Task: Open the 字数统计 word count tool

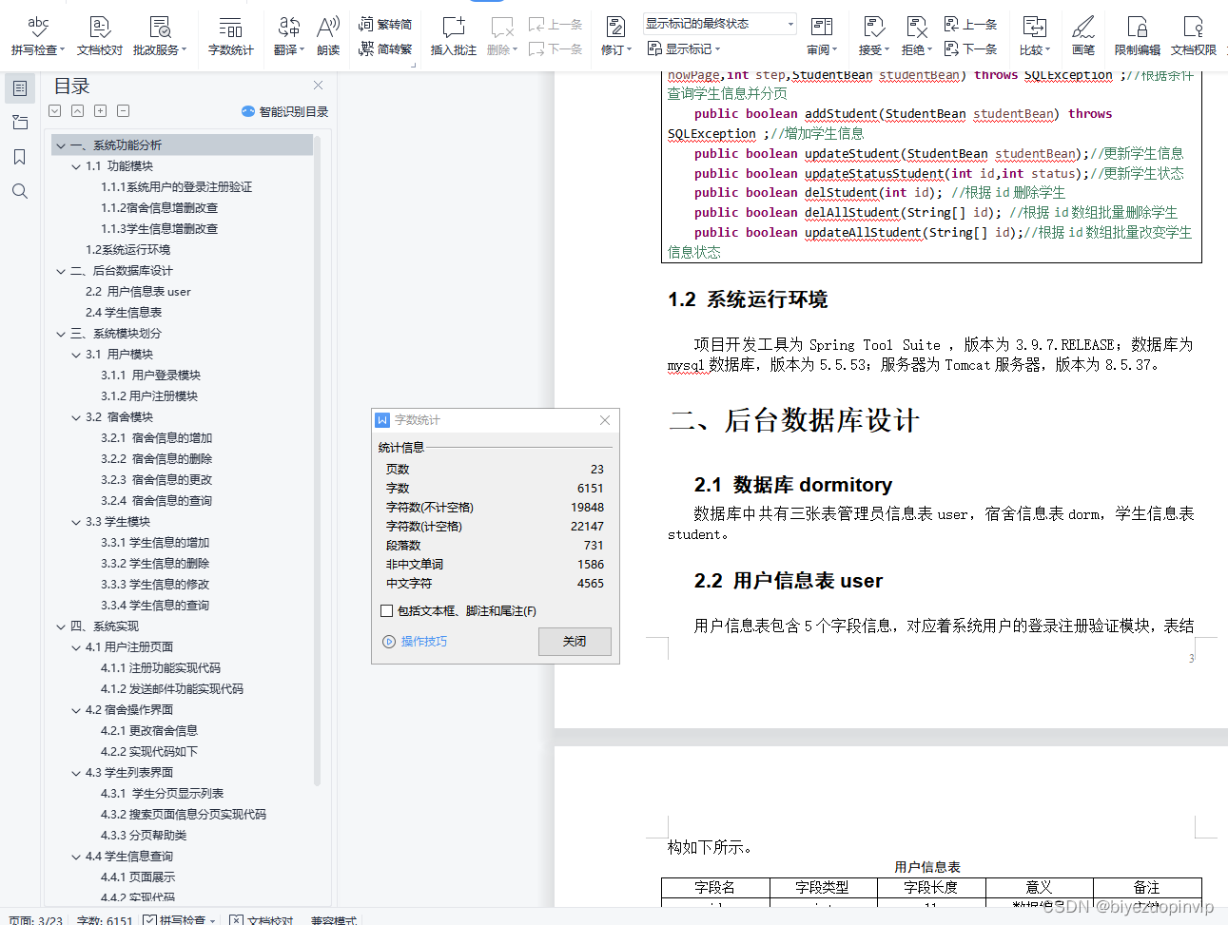Action: pos(230,35)
